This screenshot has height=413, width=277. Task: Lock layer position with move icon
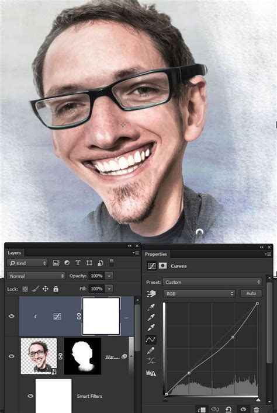[x=46, y=289]
